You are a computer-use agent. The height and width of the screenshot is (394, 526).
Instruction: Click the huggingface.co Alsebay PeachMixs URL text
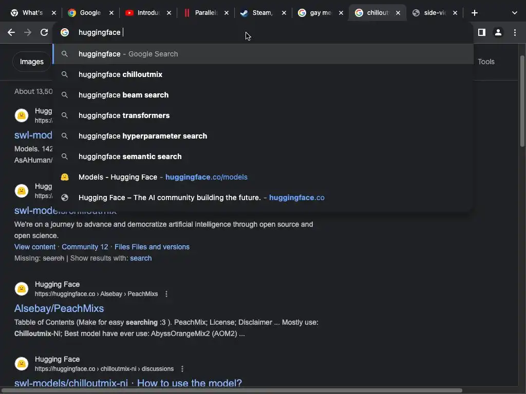96,294
